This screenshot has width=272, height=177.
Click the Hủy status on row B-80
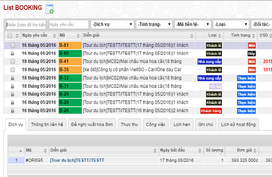252,54
